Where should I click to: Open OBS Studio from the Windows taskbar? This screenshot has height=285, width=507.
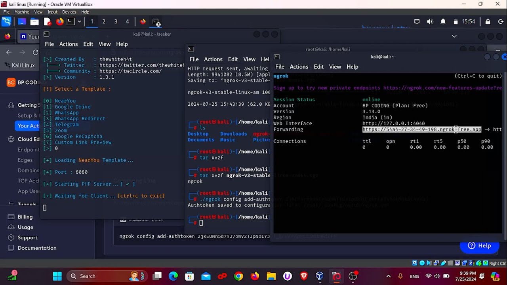(x=353, y=276)
